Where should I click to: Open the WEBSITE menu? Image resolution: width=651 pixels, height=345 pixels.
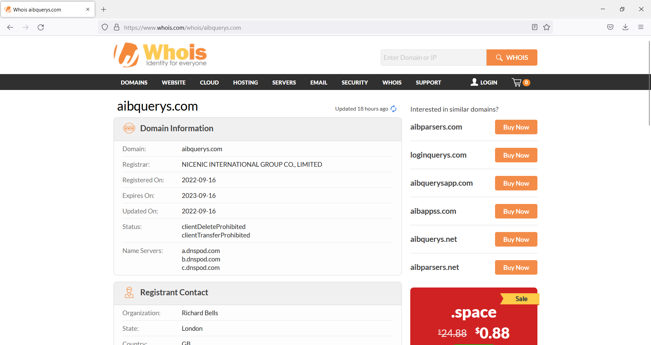[x=174, y=83]
